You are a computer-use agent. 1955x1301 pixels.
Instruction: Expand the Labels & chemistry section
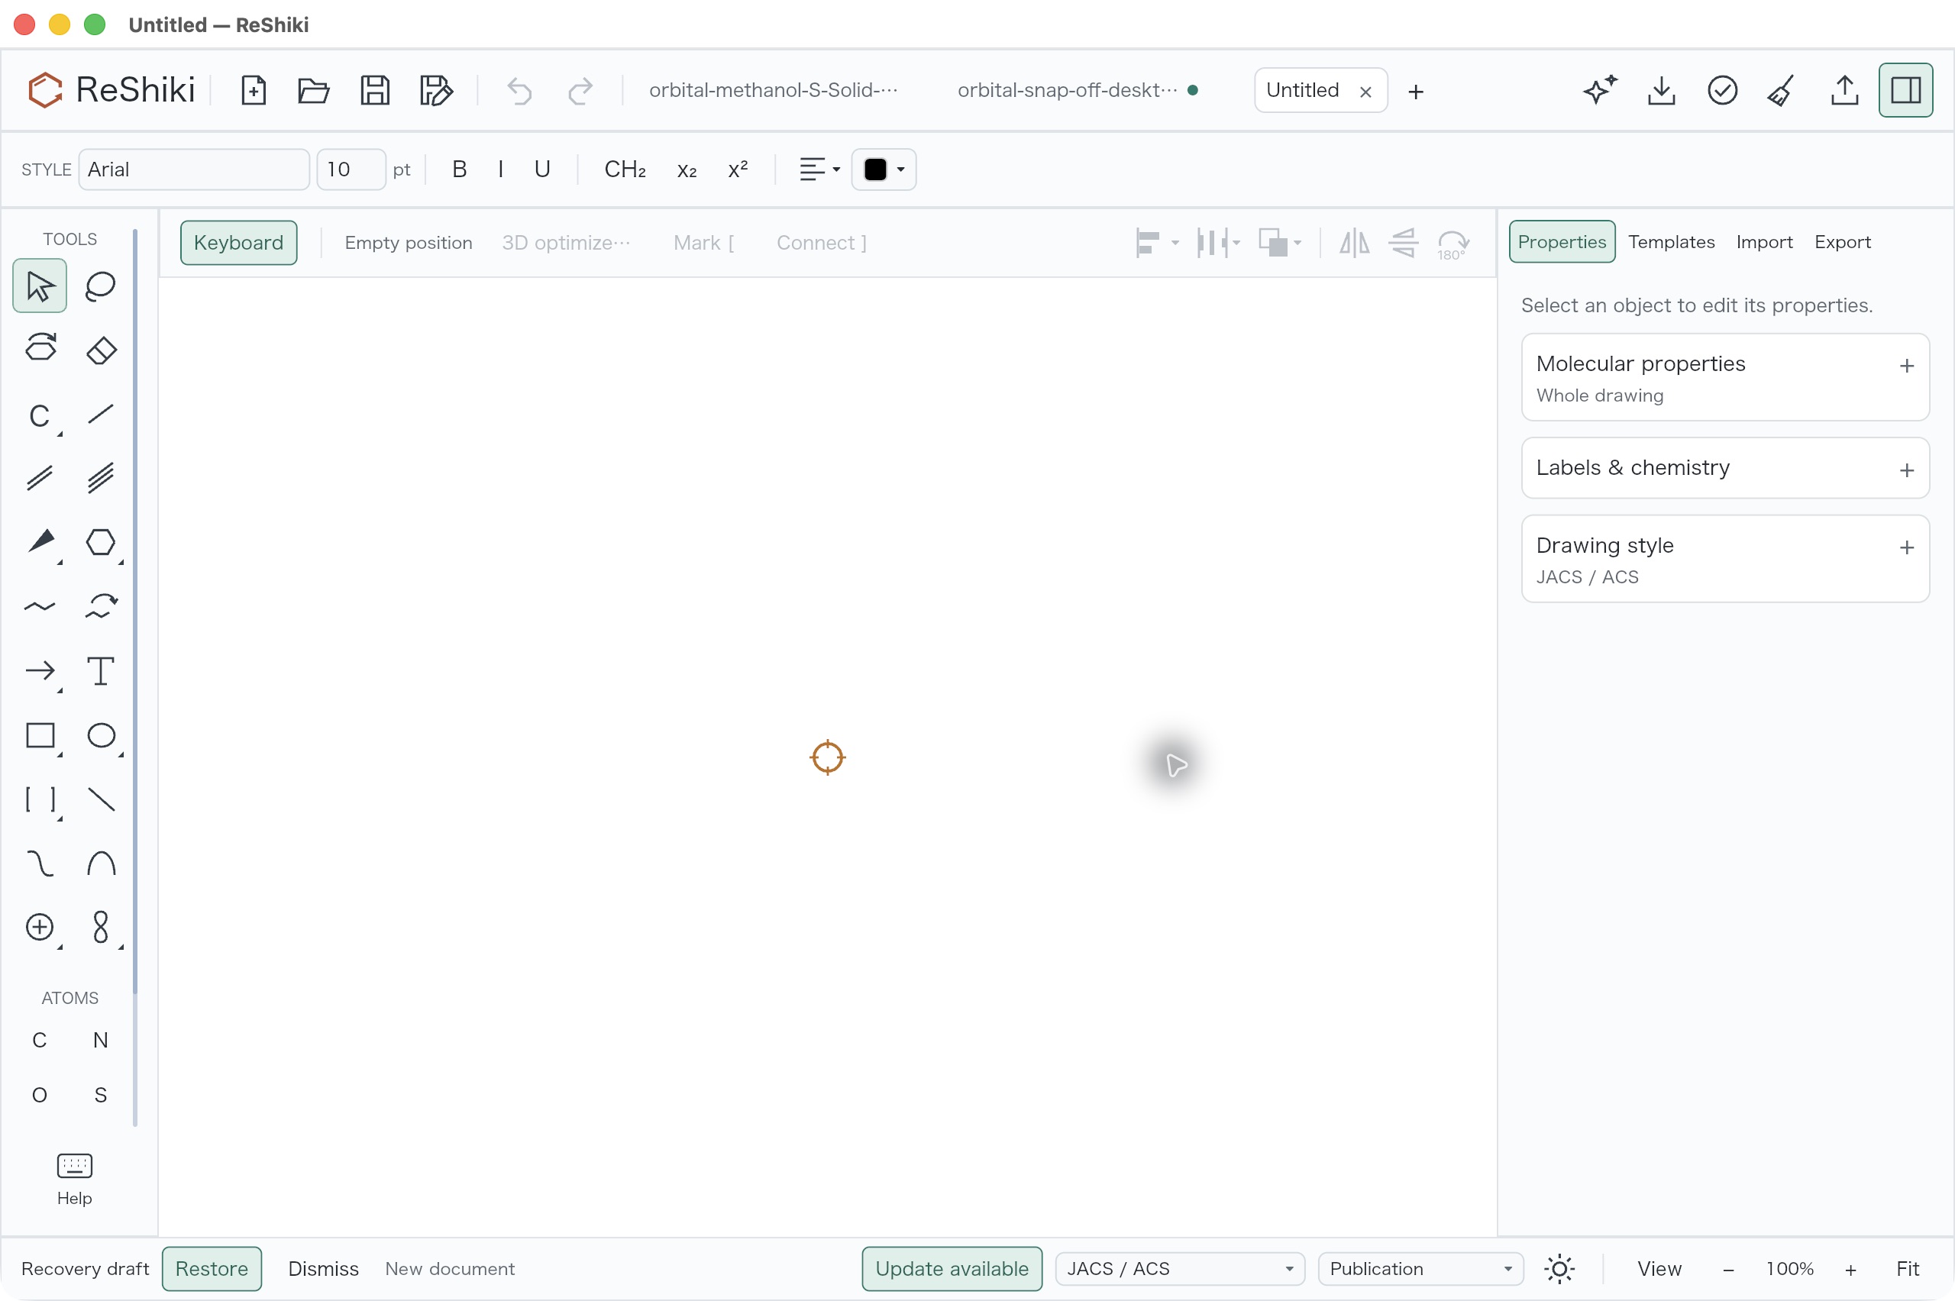1724,468
